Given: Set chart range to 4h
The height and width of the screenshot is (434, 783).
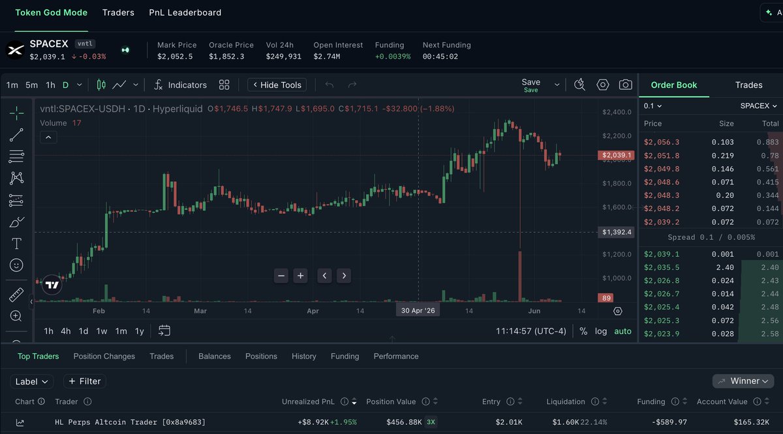Looking at the screenshot, I should pos(66,331).
